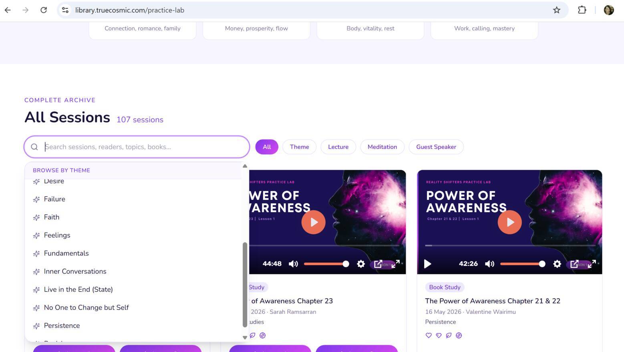Click 'Connection, romance, family' card text
The width and height of the screenshot is (624, 352).
pyautogui.click(x=143, y=28)
